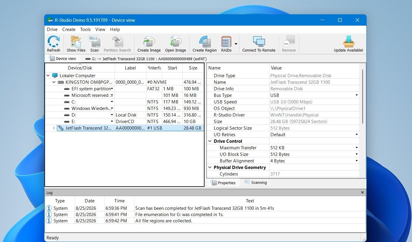
Task: Sort by the Device/Disk column header
Action: 80,68
